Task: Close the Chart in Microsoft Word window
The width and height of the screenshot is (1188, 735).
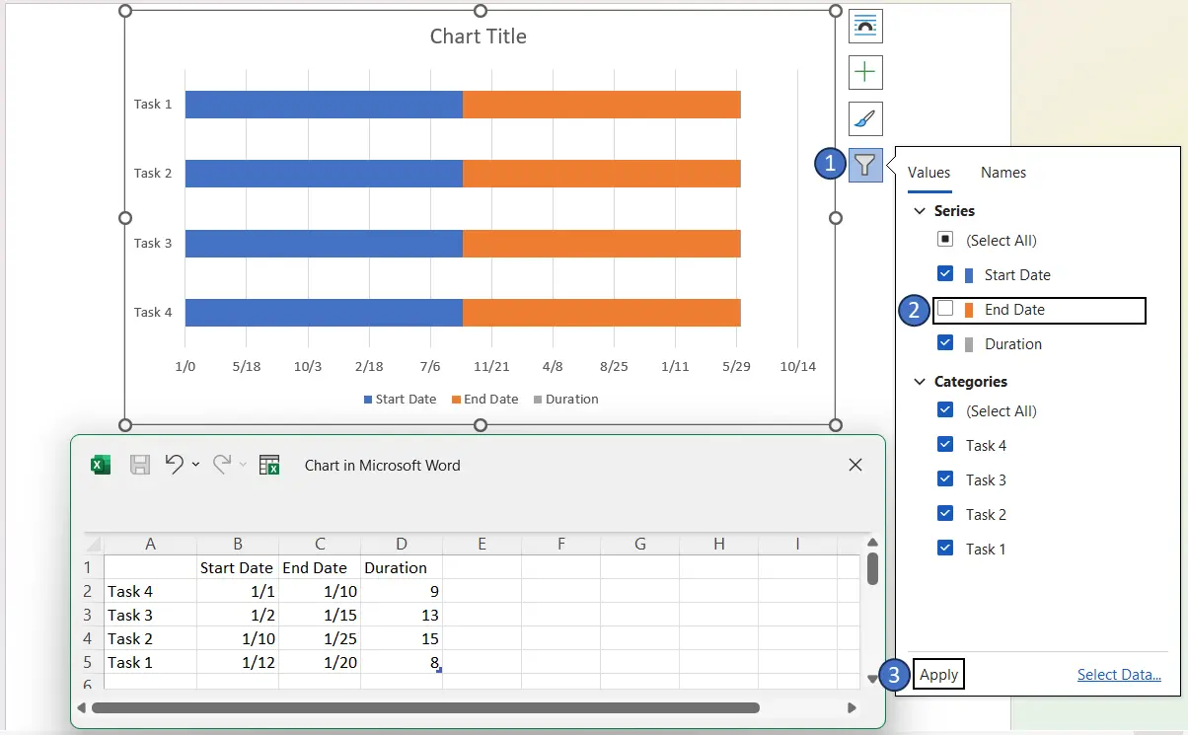Action: coord(855,465)
